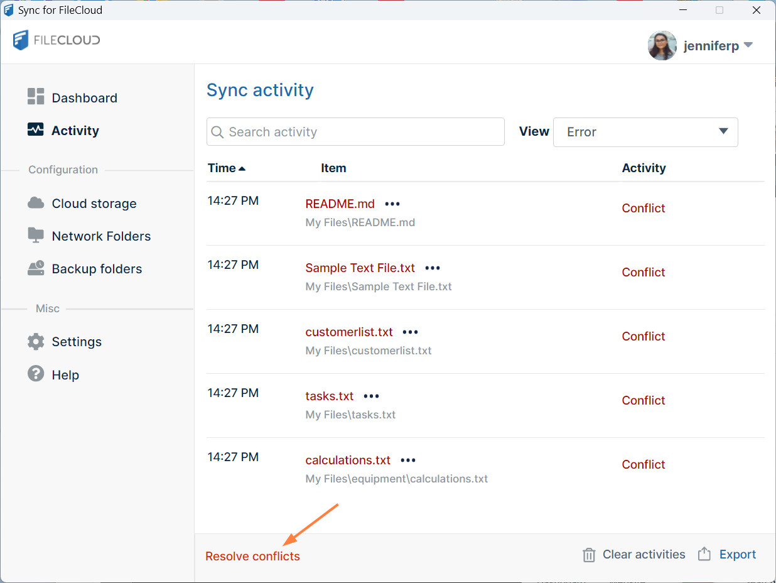Open Cloud storage via cloud icon
This screenshot has height=583, width=776.
[36, 203]
